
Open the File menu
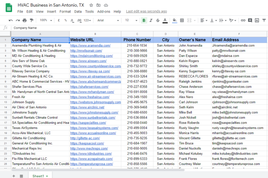pyautogui.click(x=20, y=12)
